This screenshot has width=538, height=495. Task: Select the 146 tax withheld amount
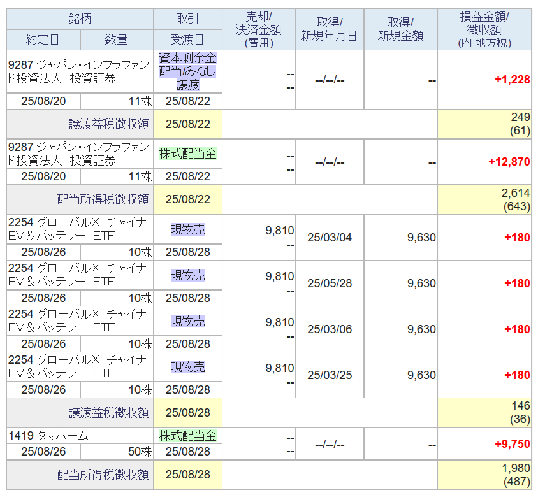pyautogui.click(x=521, y=406)
